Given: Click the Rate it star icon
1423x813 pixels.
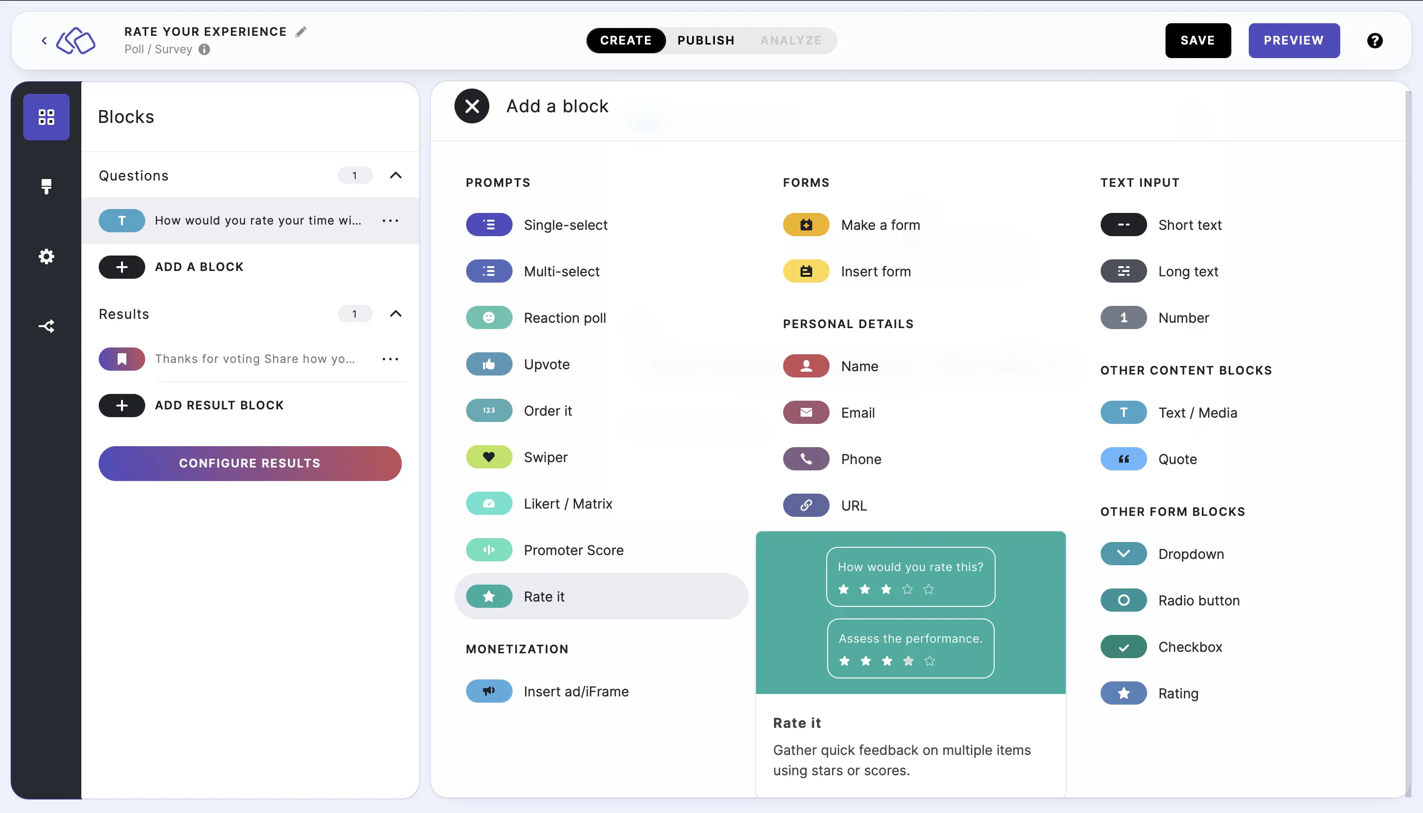Looking at the screenshot, I should [x=489, y=596].
